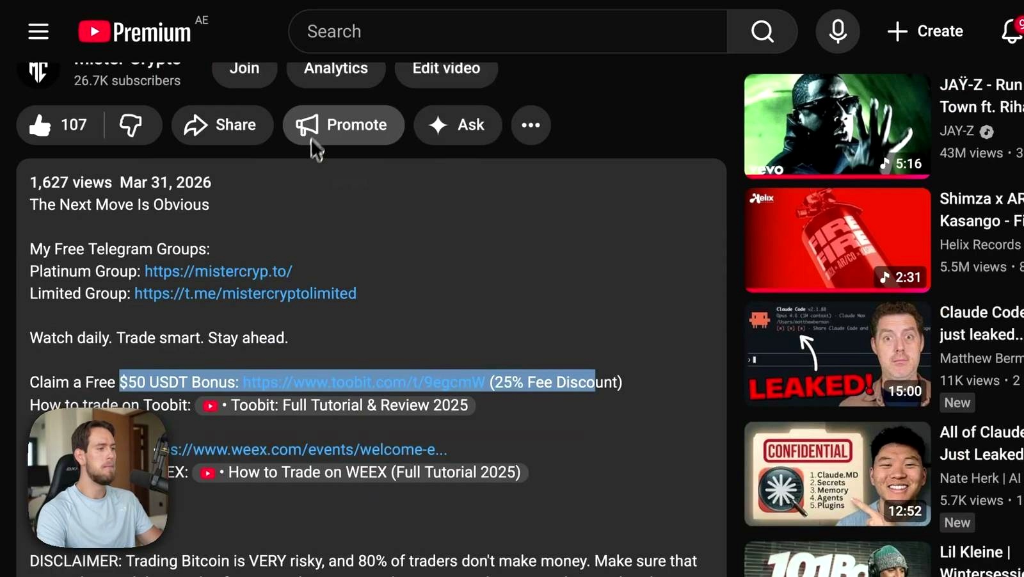Screen dimensions: 1024x577
Task: Click the Shimza x AR Kasango video title
Action: click(x=981, y=209)
